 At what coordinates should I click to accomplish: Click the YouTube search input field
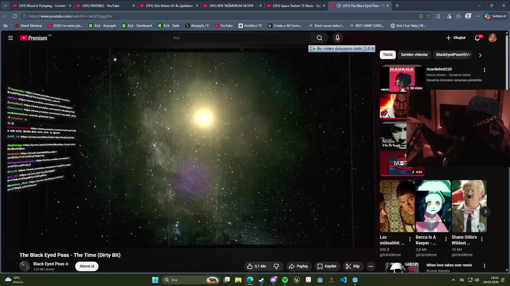tap(240, 38)
